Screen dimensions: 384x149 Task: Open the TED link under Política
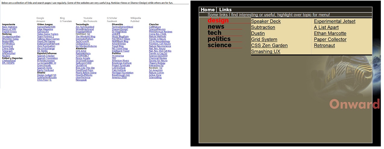114,58
